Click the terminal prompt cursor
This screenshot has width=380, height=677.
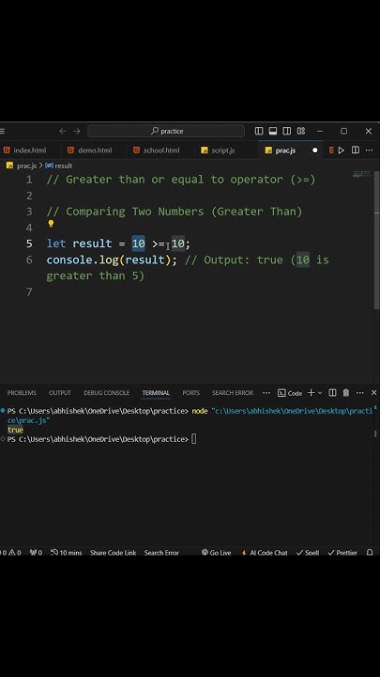pos(194,439)
